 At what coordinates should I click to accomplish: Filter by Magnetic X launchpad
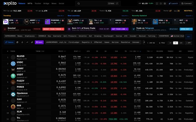tap(87, 42)
